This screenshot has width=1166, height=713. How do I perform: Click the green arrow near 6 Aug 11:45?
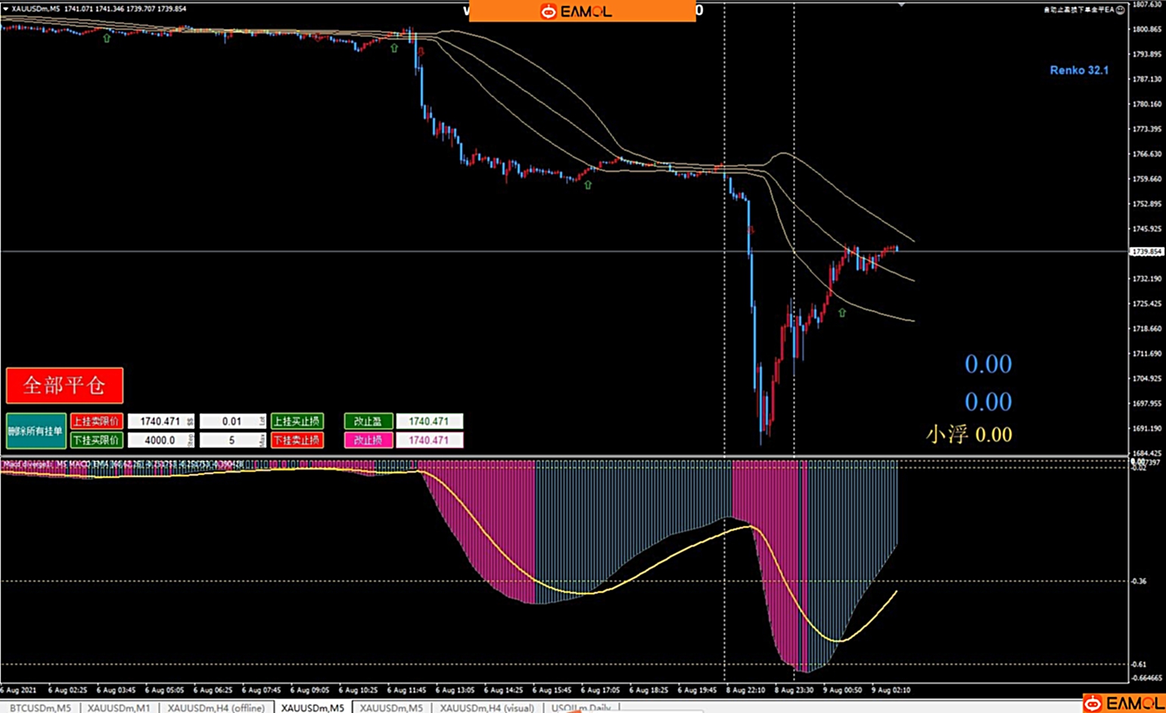point(394,48)
